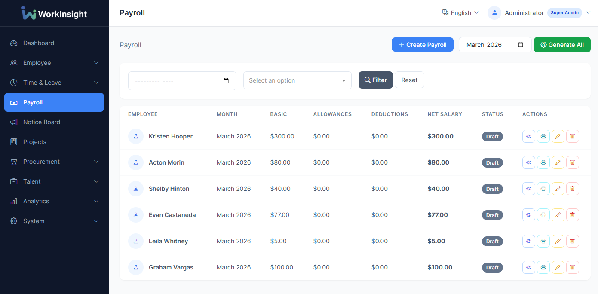Screen dimensions: 598x294
Task: Show Graham Vargas's payroll details
Action: [x=528, y=267]
